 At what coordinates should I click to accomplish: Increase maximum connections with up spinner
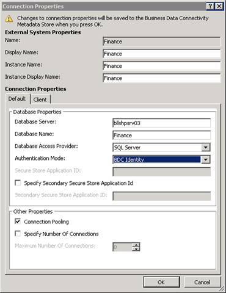136,245
